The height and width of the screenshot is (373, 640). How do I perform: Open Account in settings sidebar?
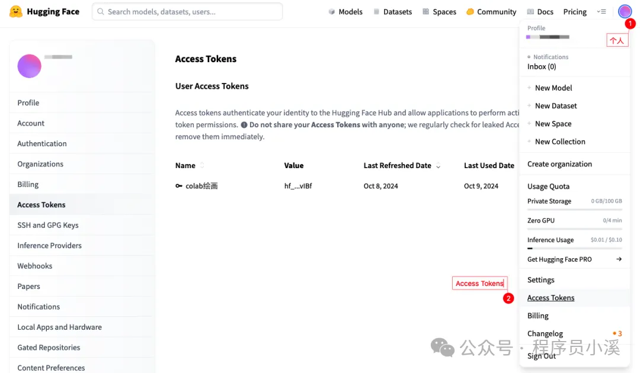click(x=82, y=123)
